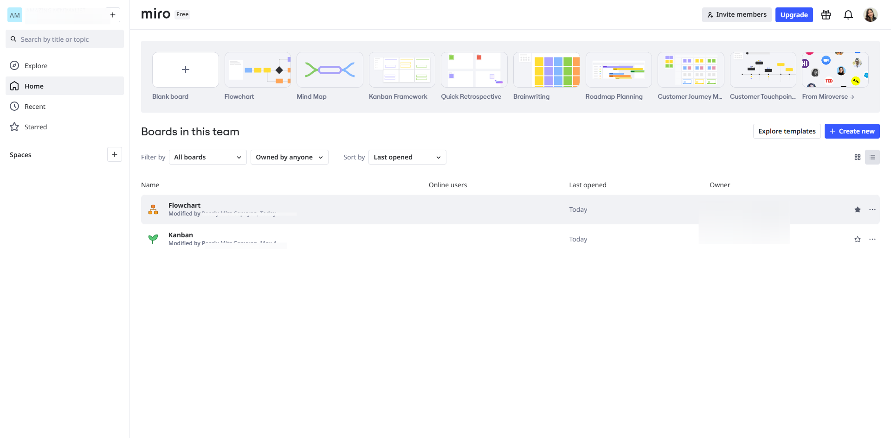
Task: Click the Kanban board sprout icon
Action: (x=153, y=239)
